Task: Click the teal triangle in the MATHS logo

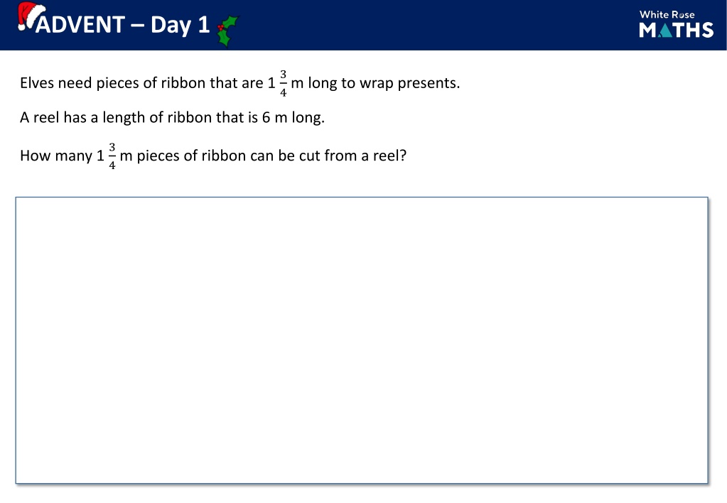Action: click(665, 30)
